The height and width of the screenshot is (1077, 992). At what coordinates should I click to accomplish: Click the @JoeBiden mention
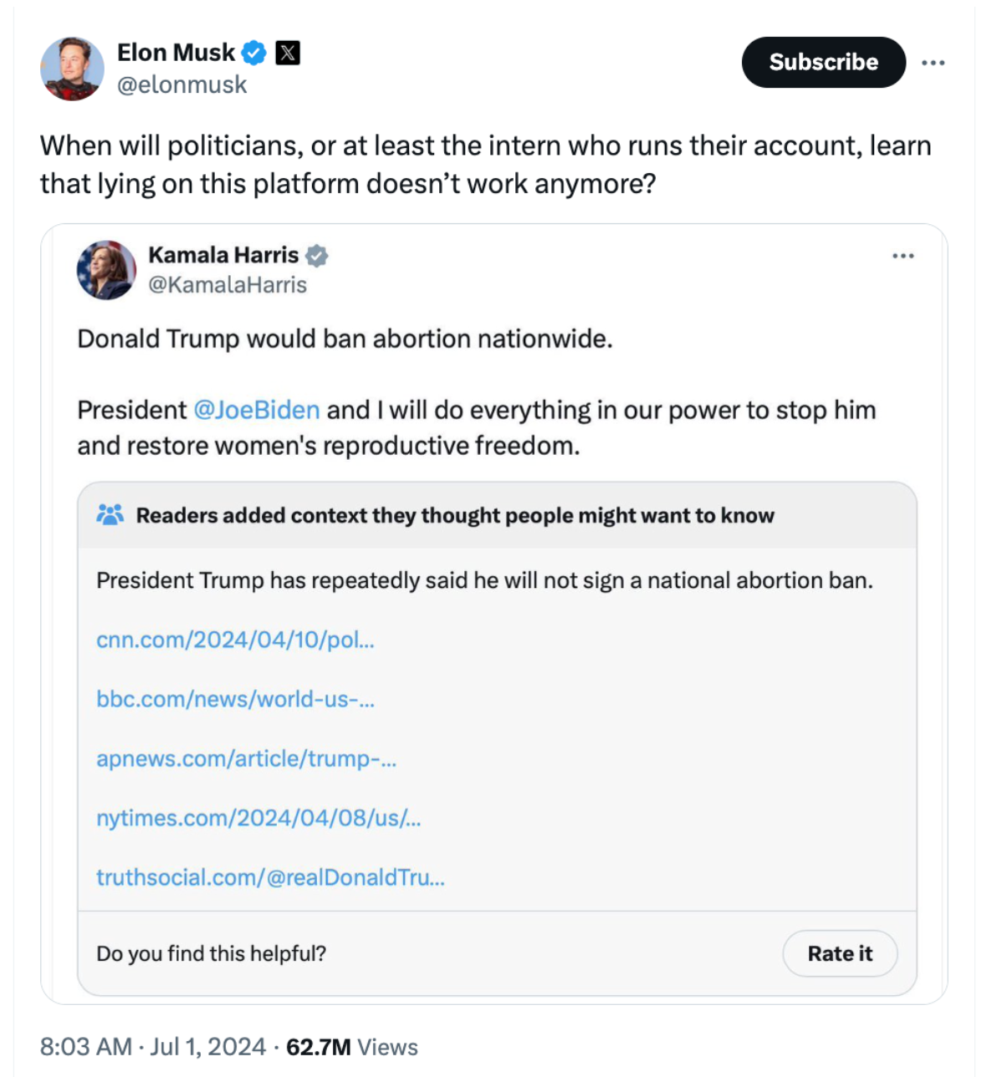coord(257,410)
